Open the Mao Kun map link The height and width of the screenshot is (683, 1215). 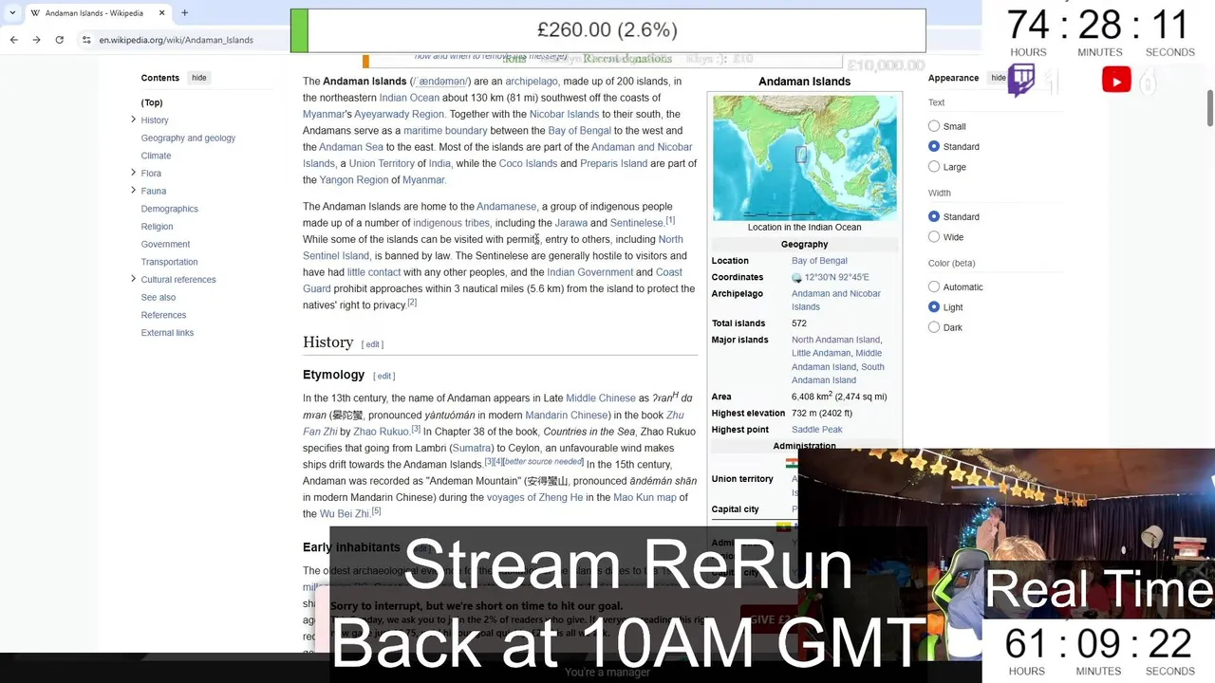point(645,497)
